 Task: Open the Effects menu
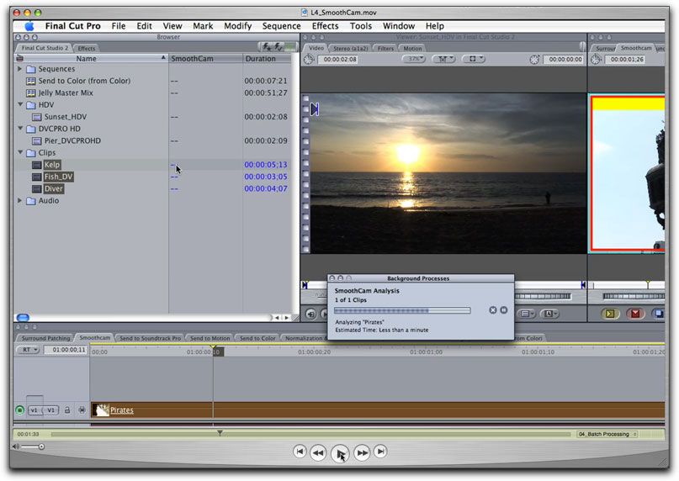326,26
